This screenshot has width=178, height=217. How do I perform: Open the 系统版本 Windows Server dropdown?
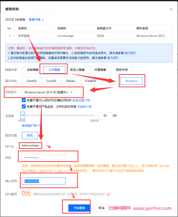(x=48, y=92)
